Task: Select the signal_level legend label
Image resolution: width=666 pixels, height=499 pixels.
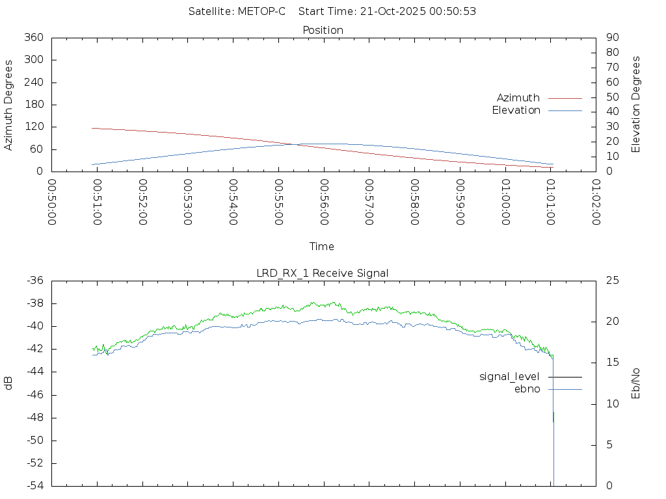Action: tap(509, 377)
